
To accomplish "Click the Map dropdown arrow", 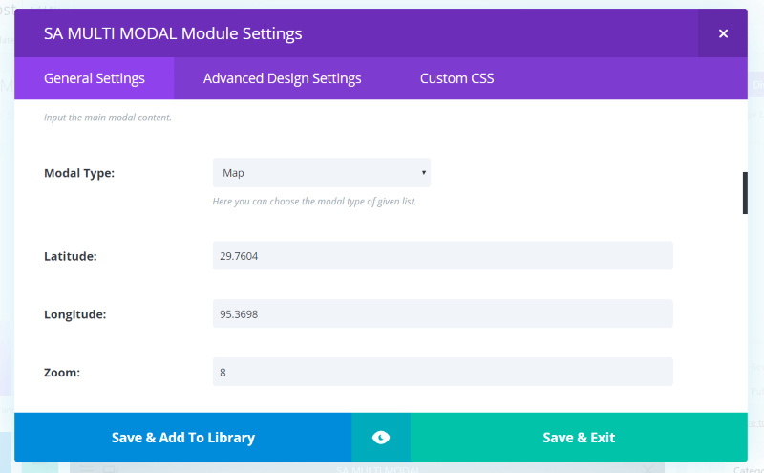I will tap(423, 173).
